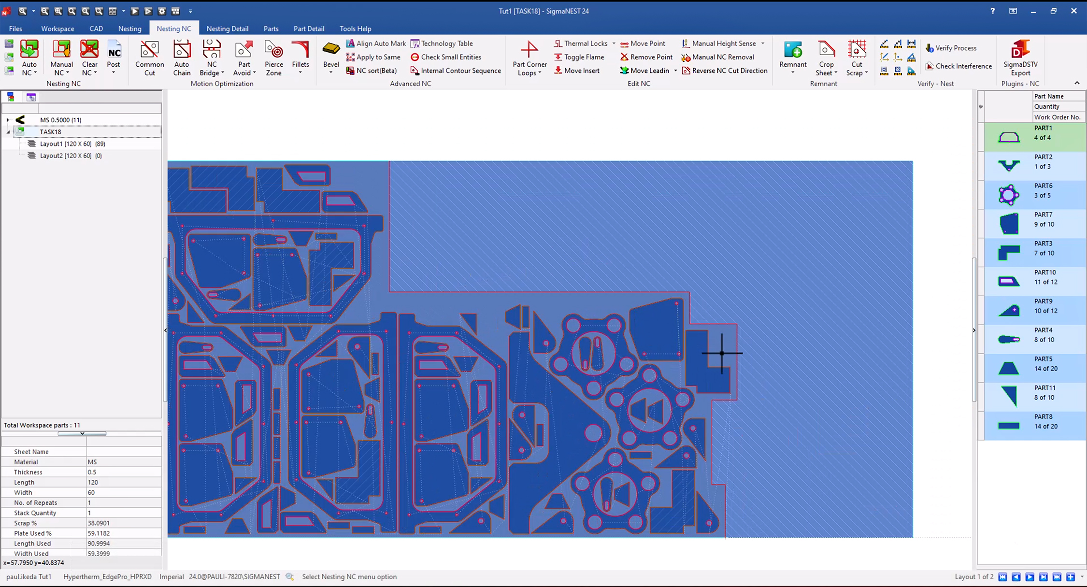Collapse the left panel with splitter arrow
Image resolution: width=1087 pixels, height=587 pixels.
coord(165,330)
